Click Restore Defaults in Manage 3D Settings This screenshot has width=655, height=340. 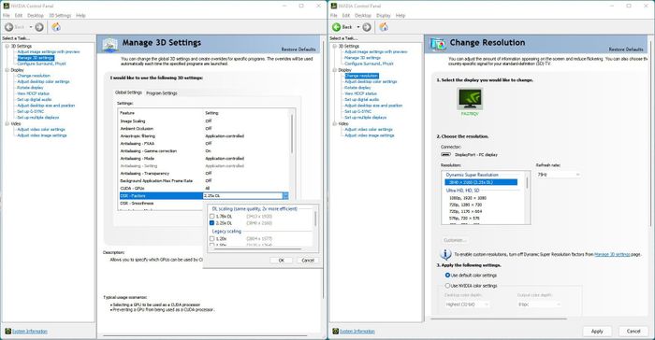click(298, 50)
